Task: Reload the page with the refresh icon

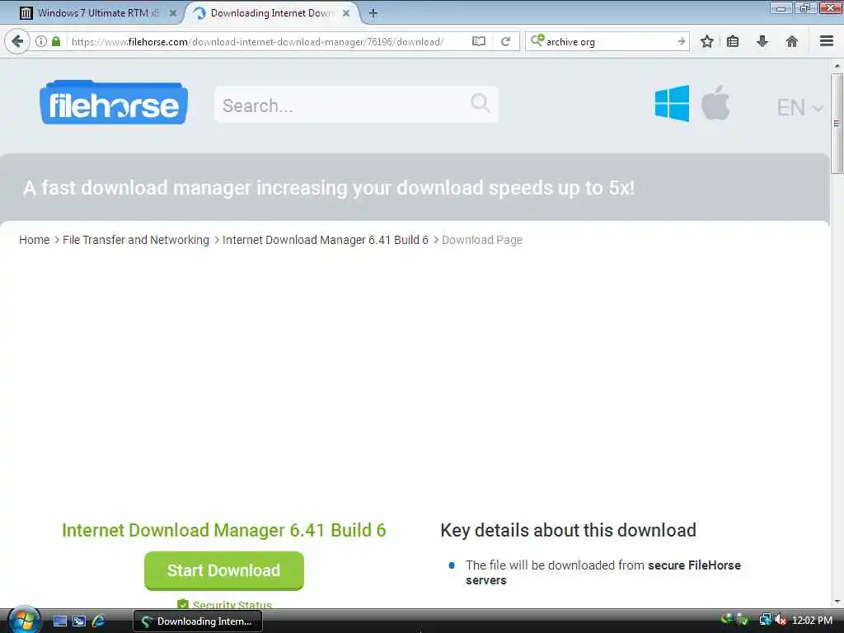Action: tap(505, 41)
